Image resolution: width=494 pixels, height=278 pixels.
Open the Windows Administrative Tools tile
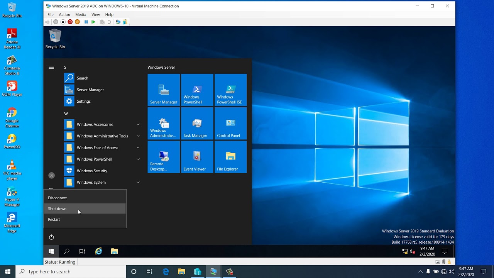[164, 124]
